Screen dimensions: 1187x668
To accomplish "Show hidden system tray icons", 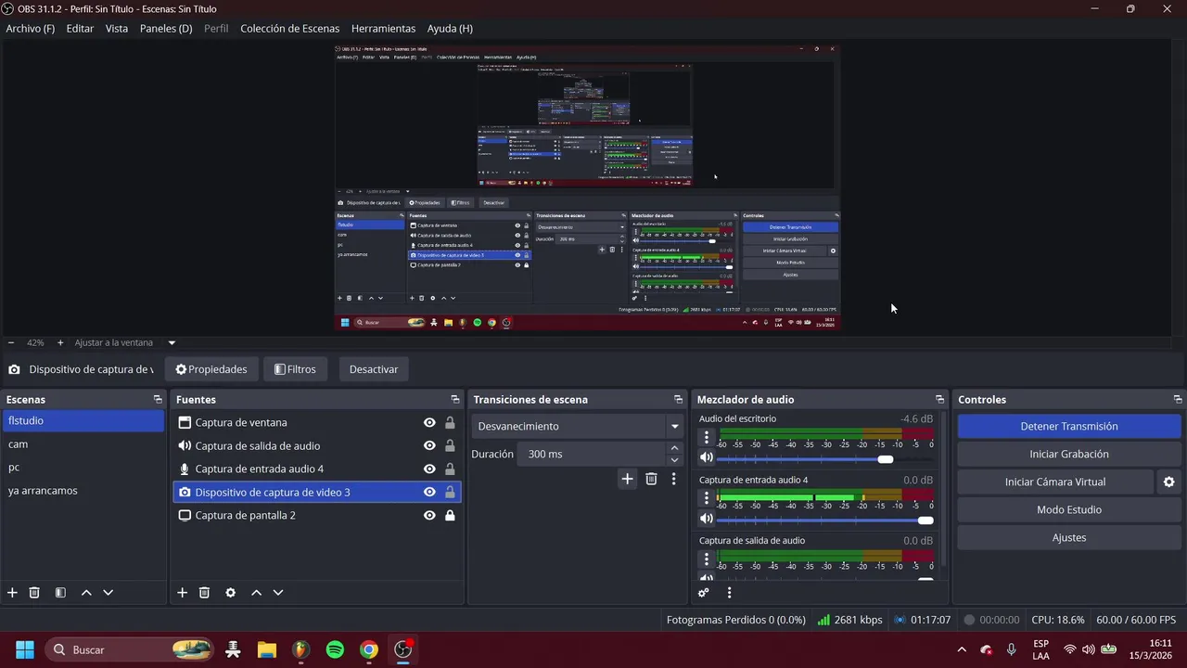I will point(962,649).
